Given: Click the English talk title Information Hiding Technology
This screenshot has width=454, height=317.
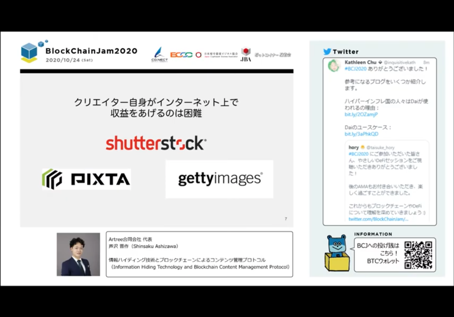Looking at the screenshot, I should pyautogui.click(x=201, y=267).
